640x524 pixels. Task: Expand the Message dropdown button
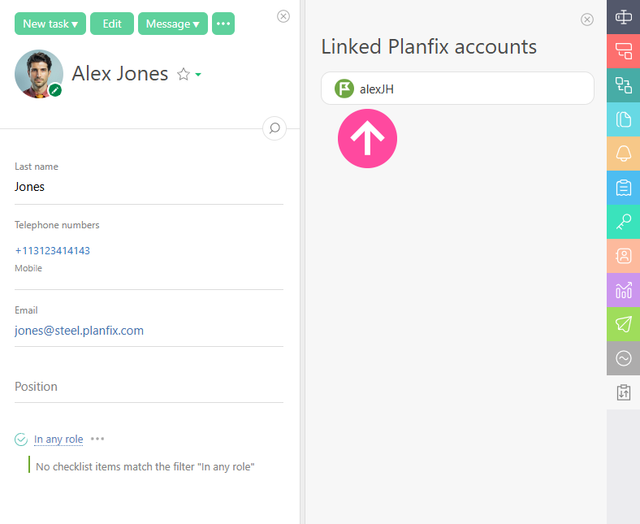point(172,24)
